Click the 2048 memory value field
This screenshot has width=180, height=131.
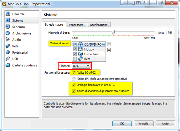(x=162, y=33)
